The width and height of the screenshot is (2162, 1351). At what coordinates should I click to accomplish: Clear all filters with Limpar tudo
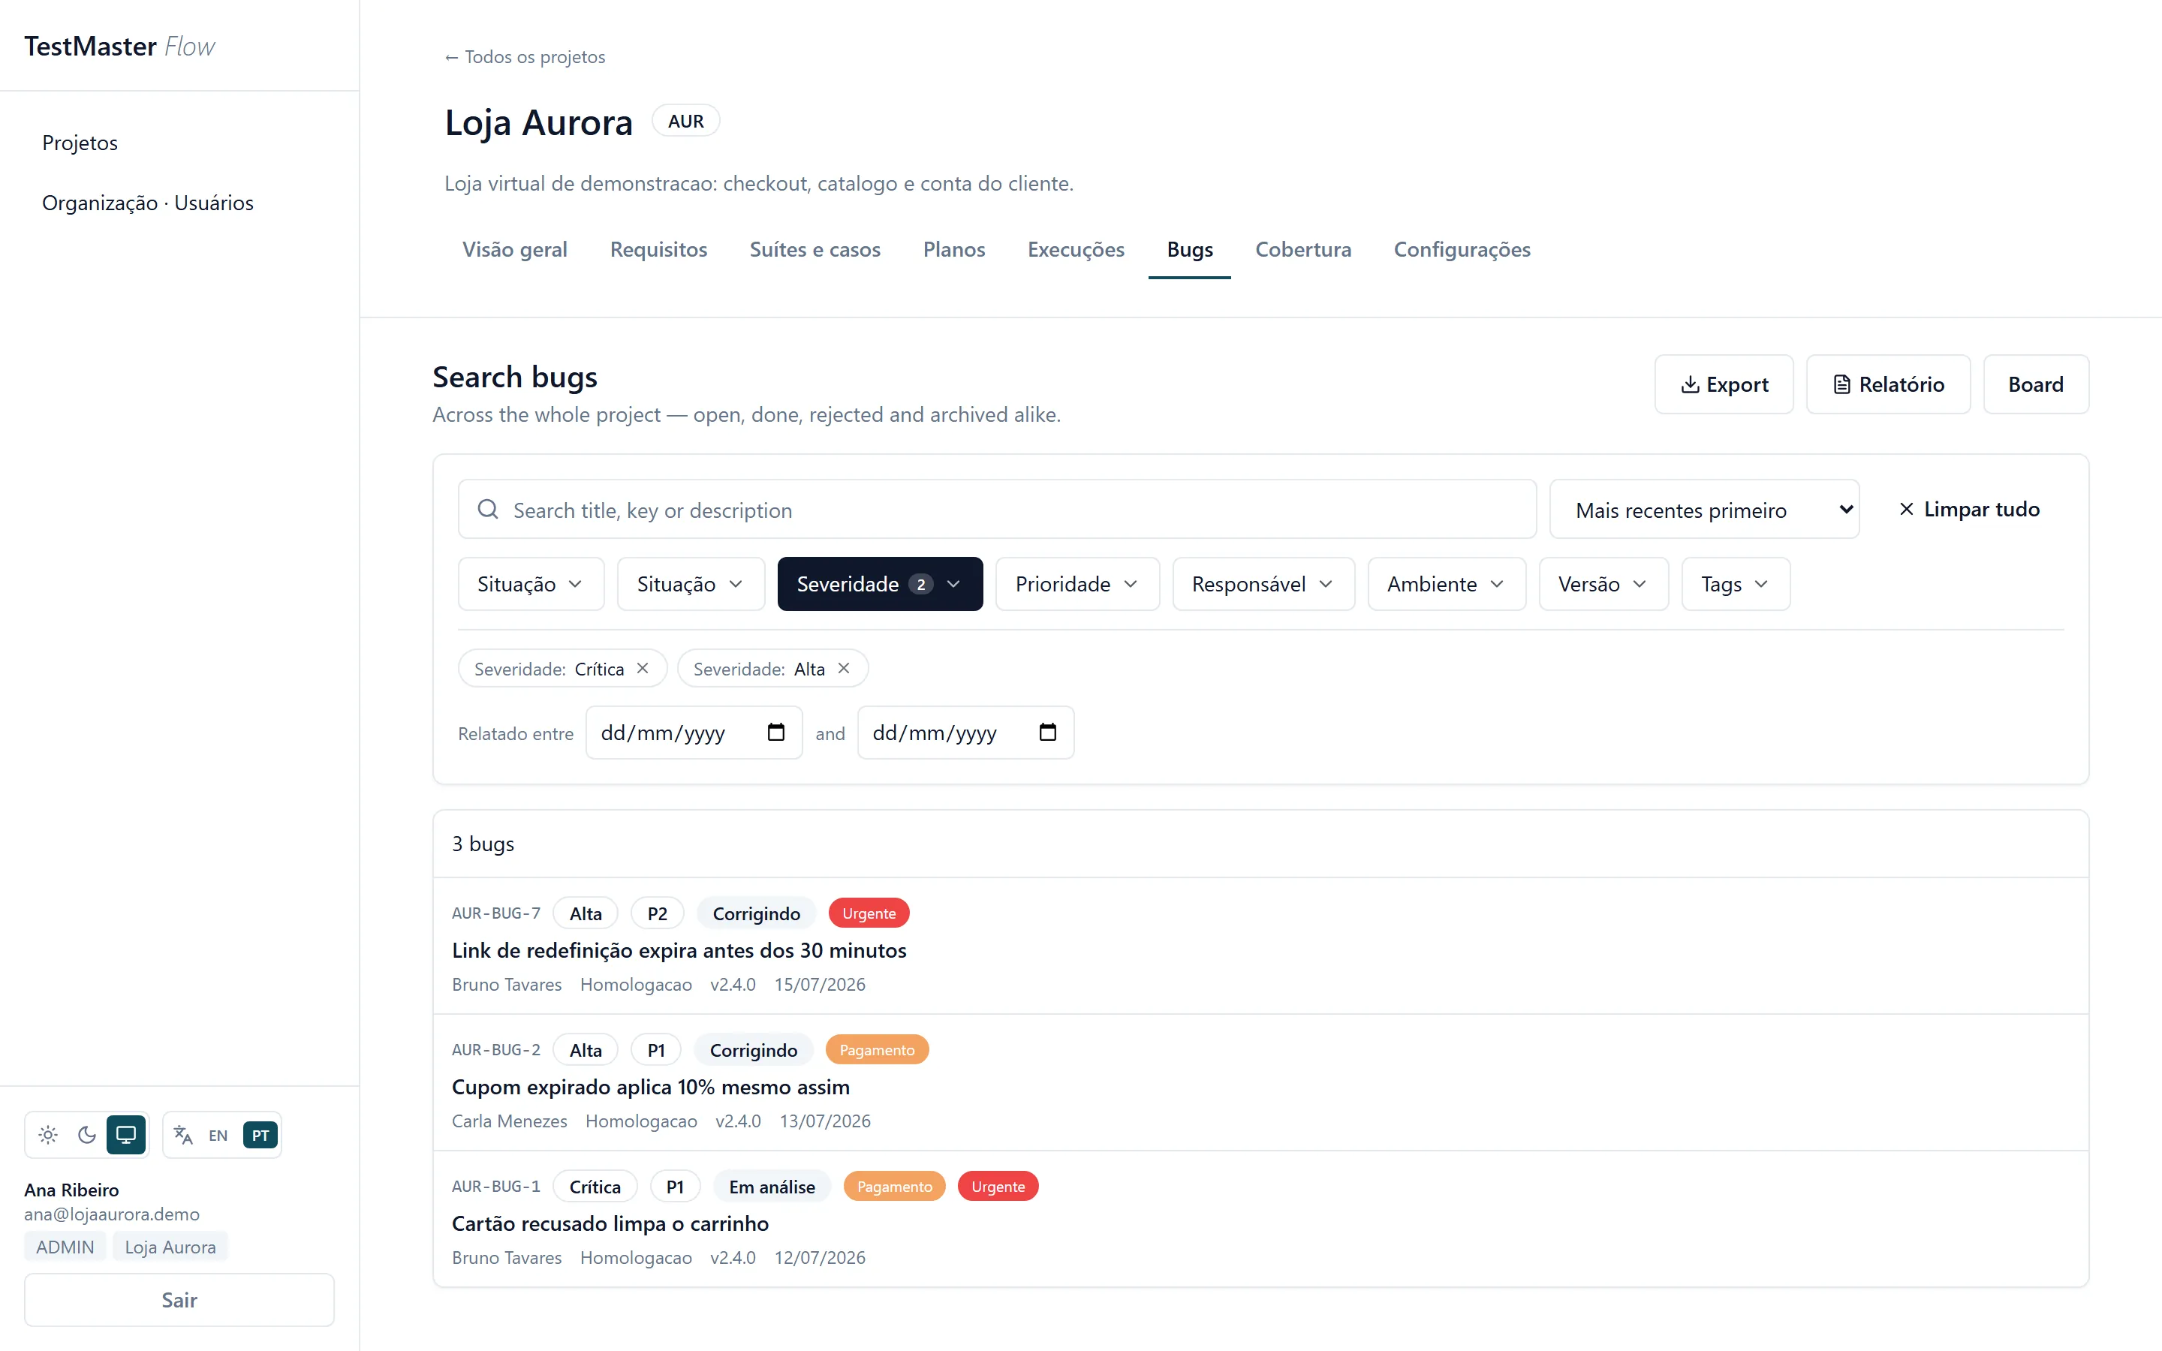point(1968,510)
